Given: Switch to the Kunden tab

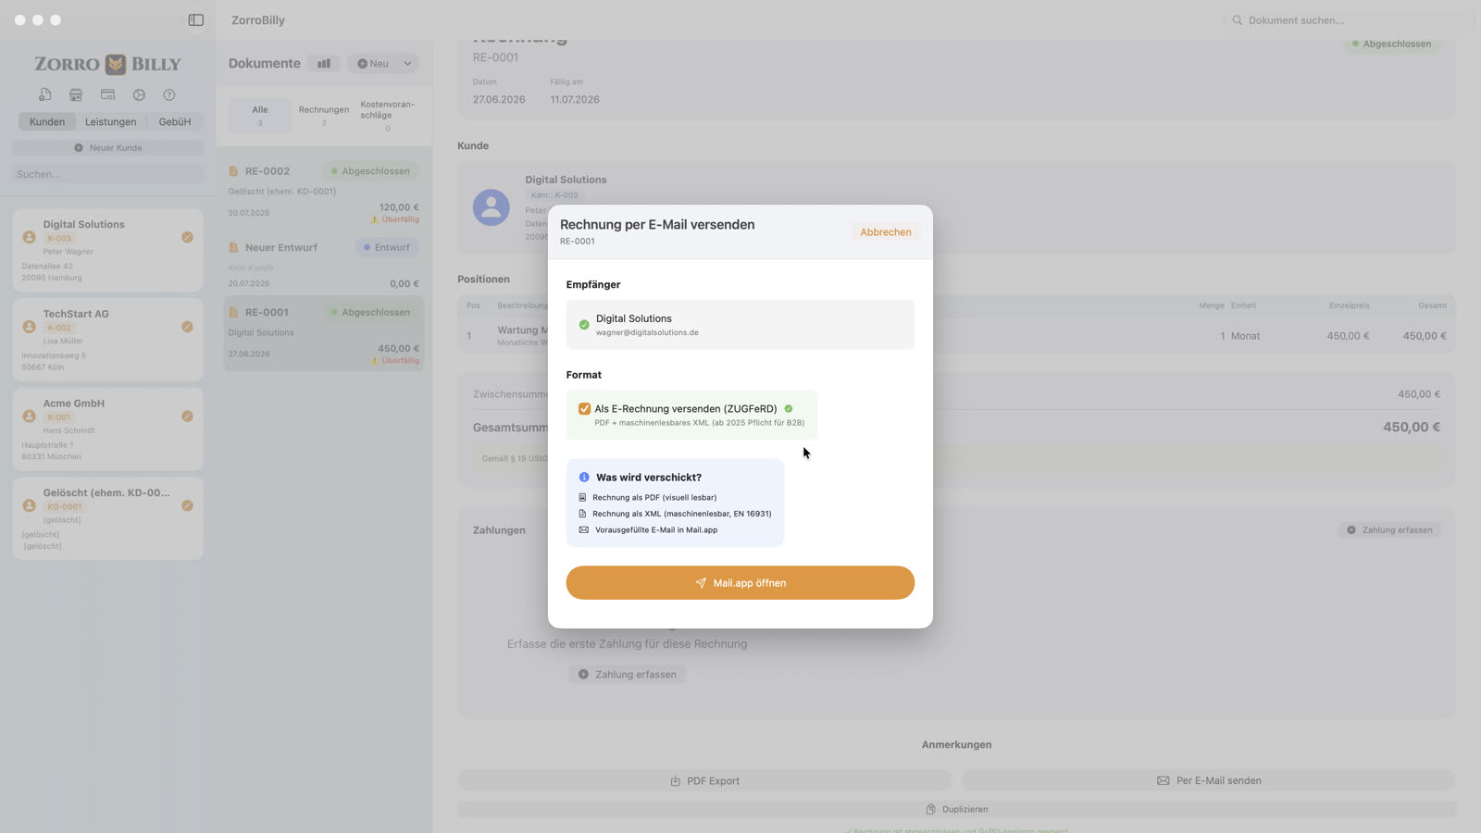Looking at the screenshot, I should [x=47, y=121].
